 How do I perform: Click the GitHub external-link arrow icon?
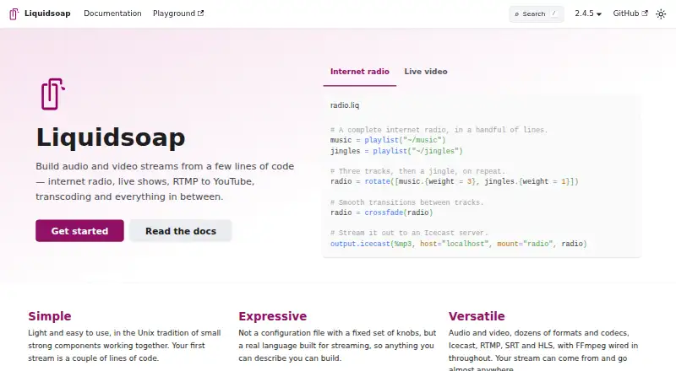pyautogui.click(x=645, y=13)
